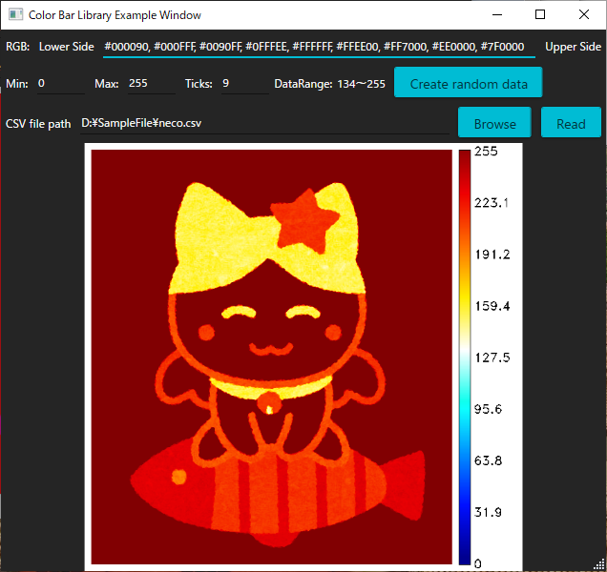This screenshot has width=607, height=572.
Task: Click the Lower Side label
Action: tap(67, 47)
